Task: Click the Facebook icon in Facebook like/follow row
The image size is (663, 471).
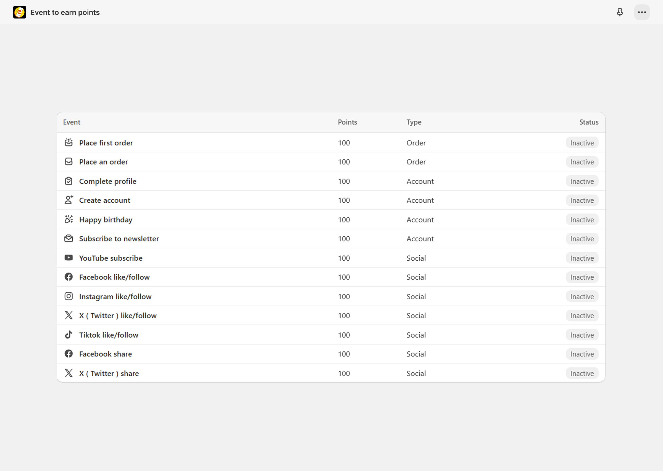Action: (69, 277)
